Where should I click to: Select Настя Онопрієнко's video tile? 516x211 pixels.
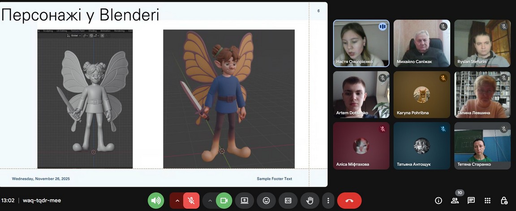pyautogui.click(x=361, y=43)
